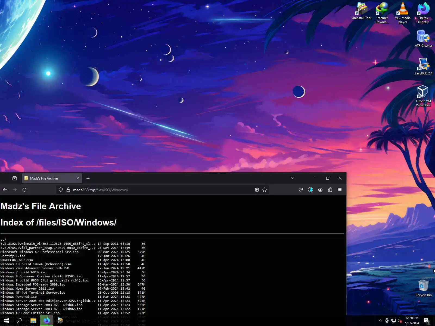Viewport: 435px width, 326px height.
Task: Open the Save to Pocket button
Action: (301, 190)
